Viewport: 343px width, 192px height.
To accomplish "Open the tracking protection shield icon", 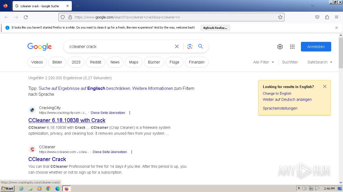I will [63, 17].
